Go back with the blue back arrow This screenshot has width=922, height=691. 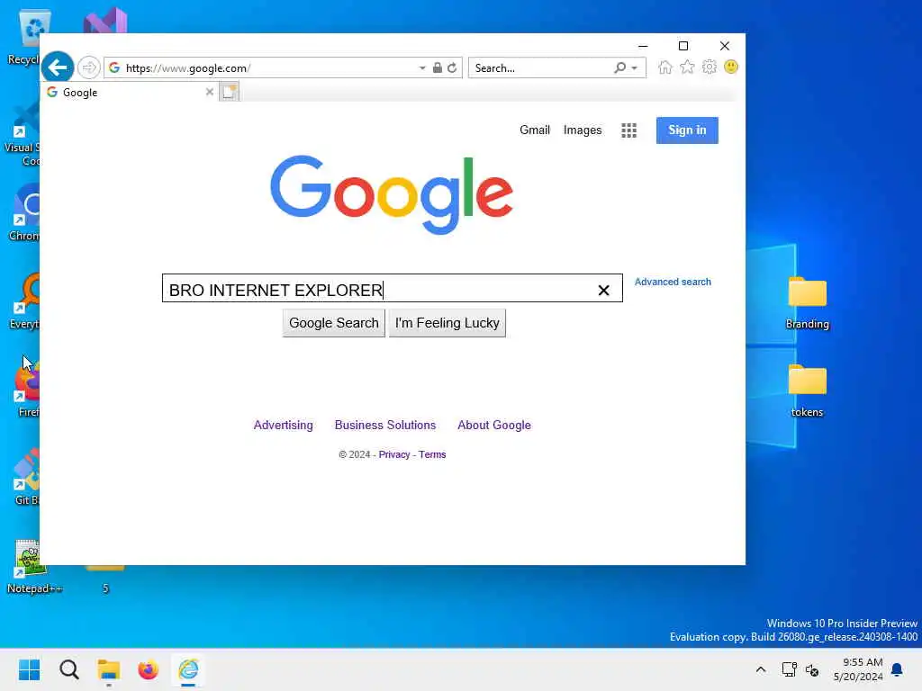pos(57,67)
